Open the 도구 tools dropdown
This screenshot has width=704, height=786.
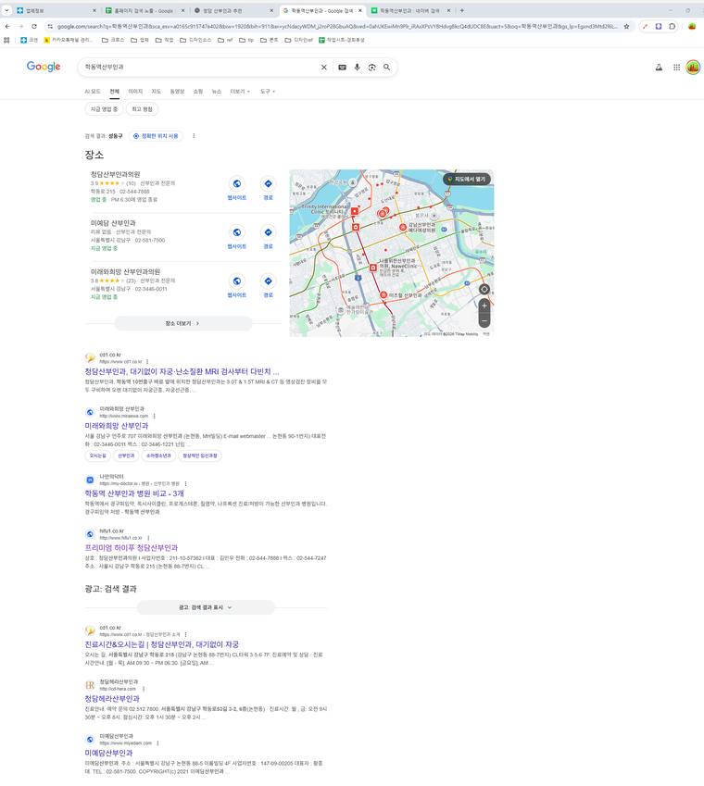pos(268,92)
